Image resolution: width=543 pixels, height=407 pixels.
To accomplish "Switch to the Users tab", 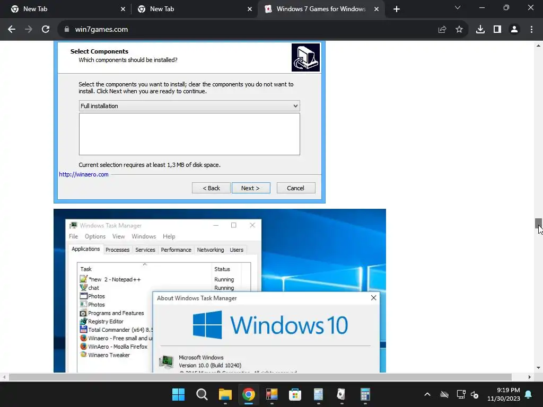I will [237, 250].
